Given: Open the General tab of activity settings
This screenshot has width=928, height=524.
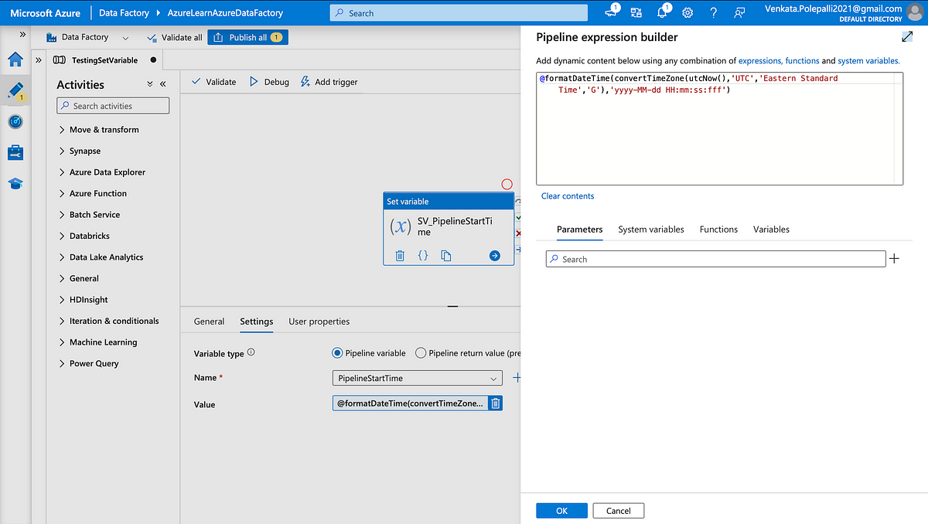Looking at the screenshot, I should 209,322.
